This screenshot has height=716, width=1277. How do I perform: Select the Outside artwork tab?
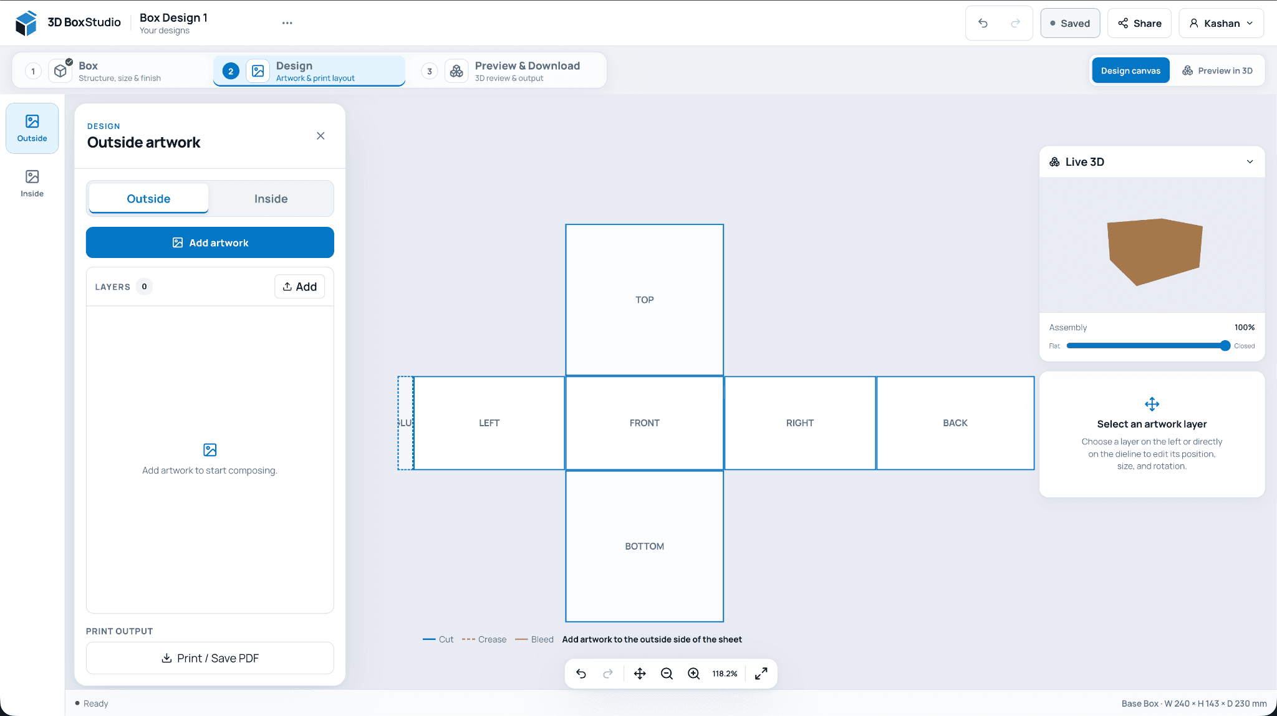pyautogui.click(x=148, y=199)
